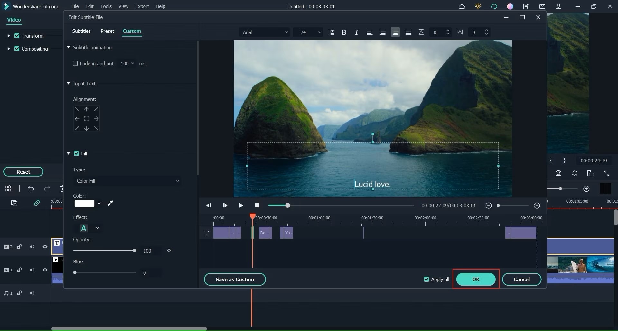Viewport: 618px width, 331px height.
Task: Switch to the Preset tab
Action: coord(107,31)
